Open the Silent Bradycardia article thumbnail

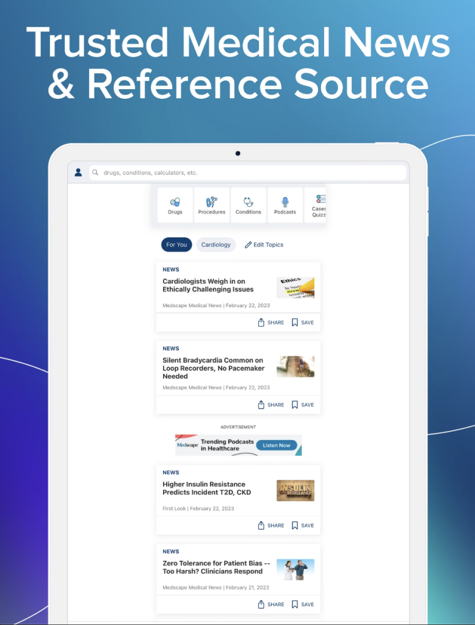click(296, 367)
